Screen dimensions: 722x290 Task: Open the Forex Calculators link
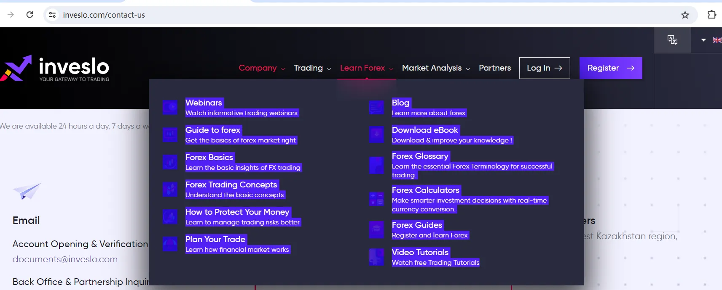pos(426,190)
